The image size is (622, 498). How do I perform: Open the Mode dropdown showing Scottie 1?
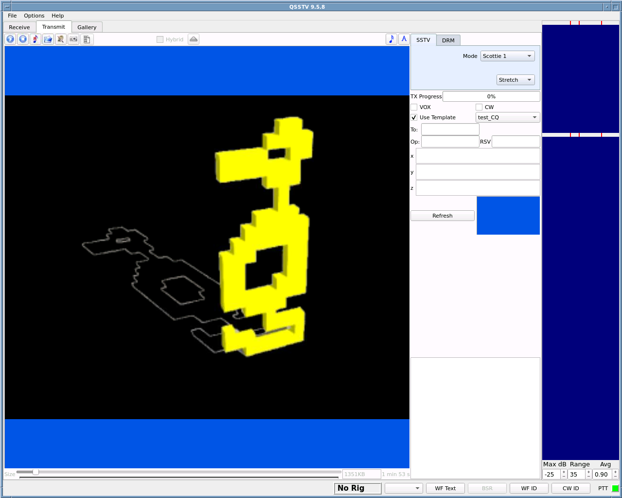[x=507, y=55]
